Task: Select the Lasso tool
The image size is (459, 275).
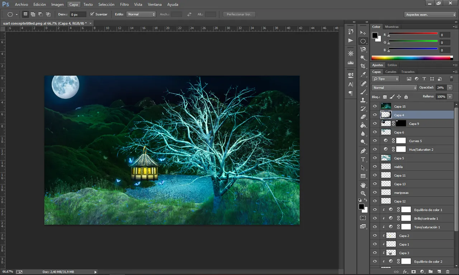Action: (x=363, y=50)
